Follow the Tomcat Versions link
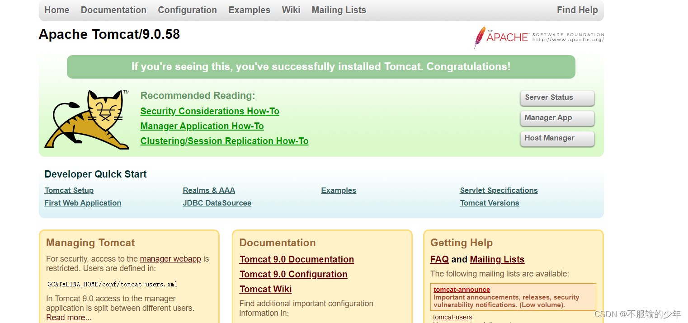The width and height of the screenshot is (688, 323). 490,203
